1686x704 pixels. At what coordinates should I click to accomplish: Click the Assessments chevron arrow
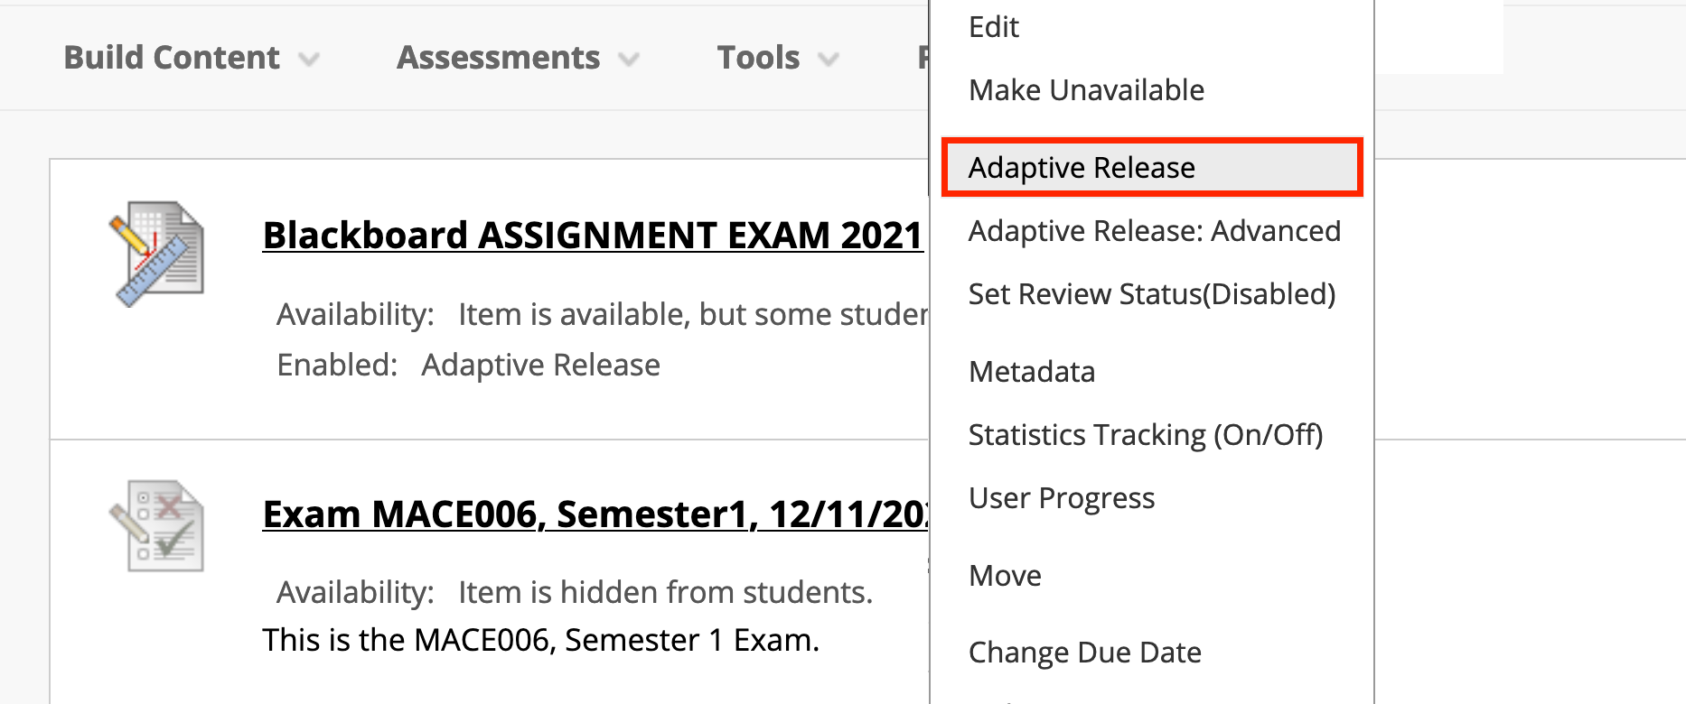click(629, 60)
